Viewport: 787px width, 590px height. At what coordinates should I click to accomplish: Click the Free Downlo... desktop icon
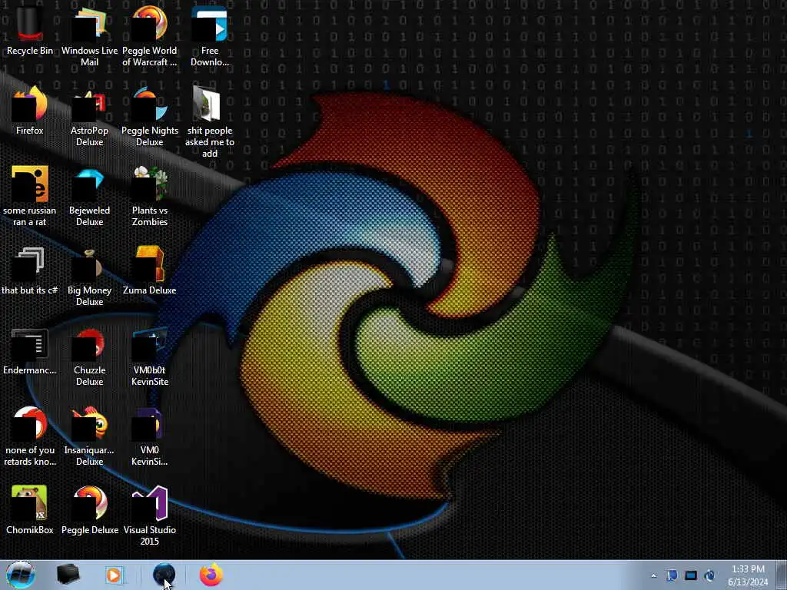tap(210, 36)
